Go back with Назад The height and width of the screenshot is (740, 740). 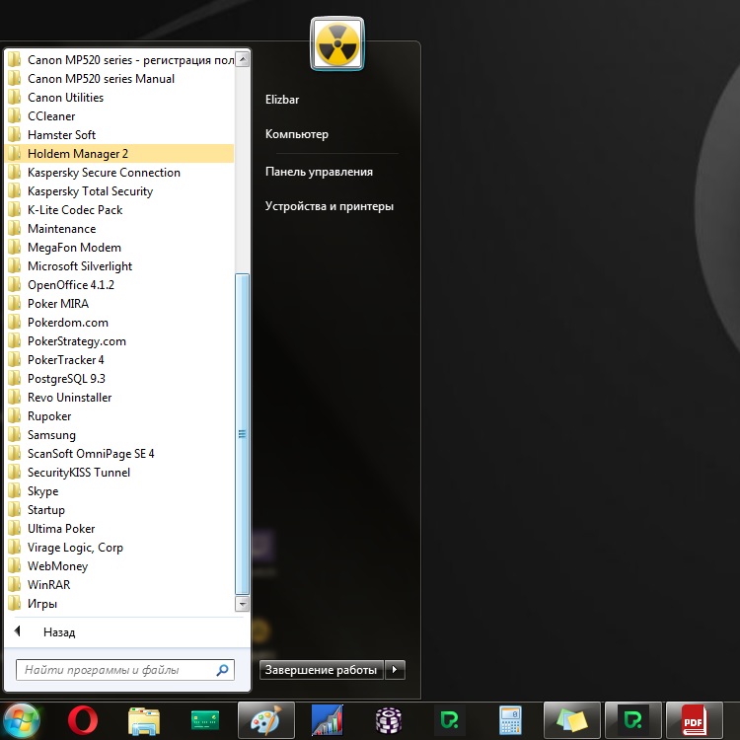(x=59, y=631)
